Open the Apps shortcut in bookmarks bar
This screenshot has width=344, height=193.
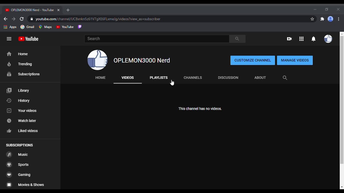(10, 27)
